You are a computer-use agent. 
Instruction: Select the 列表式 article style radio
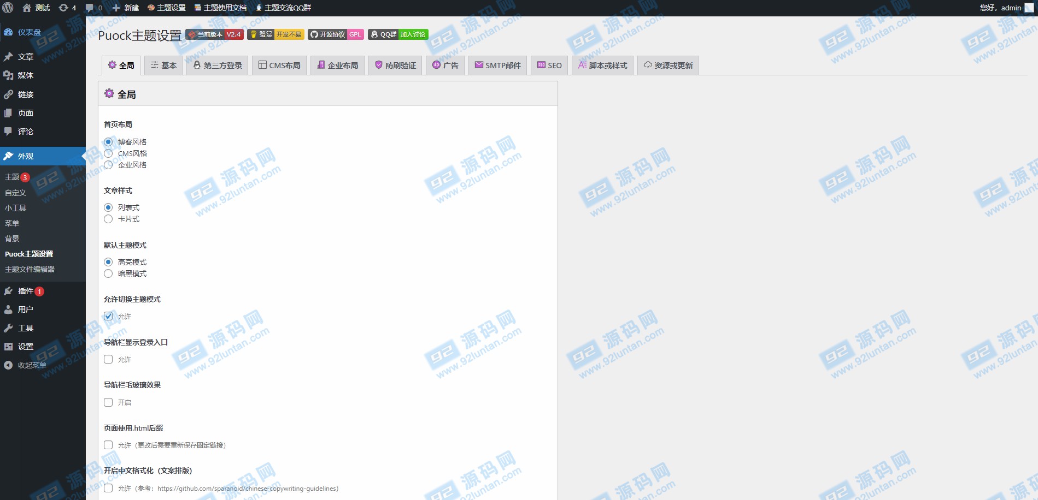coord(108,207)
